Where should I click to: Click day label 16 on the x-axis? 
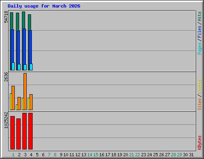102,155
